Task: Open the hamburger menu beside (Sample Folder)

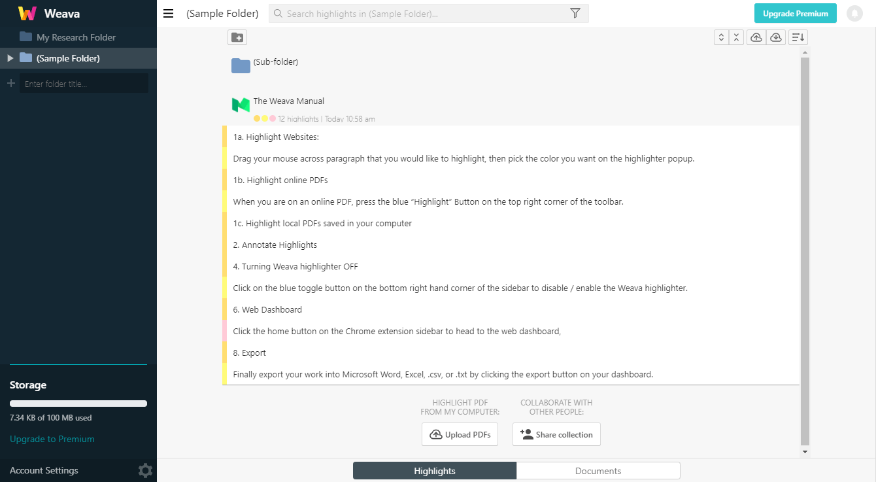Action: (169, 13)
